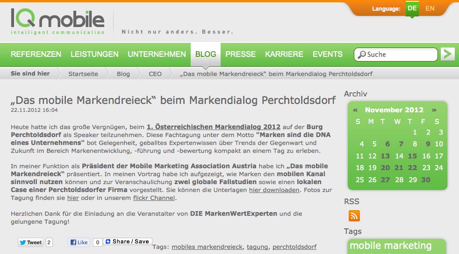Select day 20 in the November calendar
Image resolution: width=459 pixels, height=254 pixels.
tap(385, 168)
